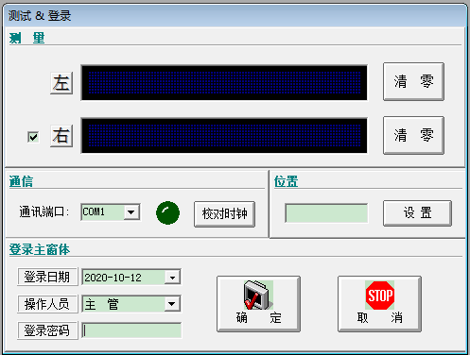Click the 操作人员 label button

click(x=47, y=304)
